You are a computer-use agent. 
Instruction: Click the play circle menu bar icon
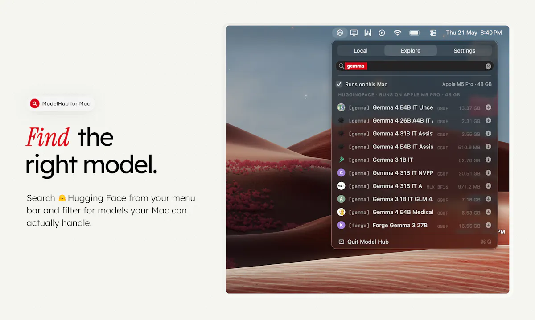click(x=382, y=33)
